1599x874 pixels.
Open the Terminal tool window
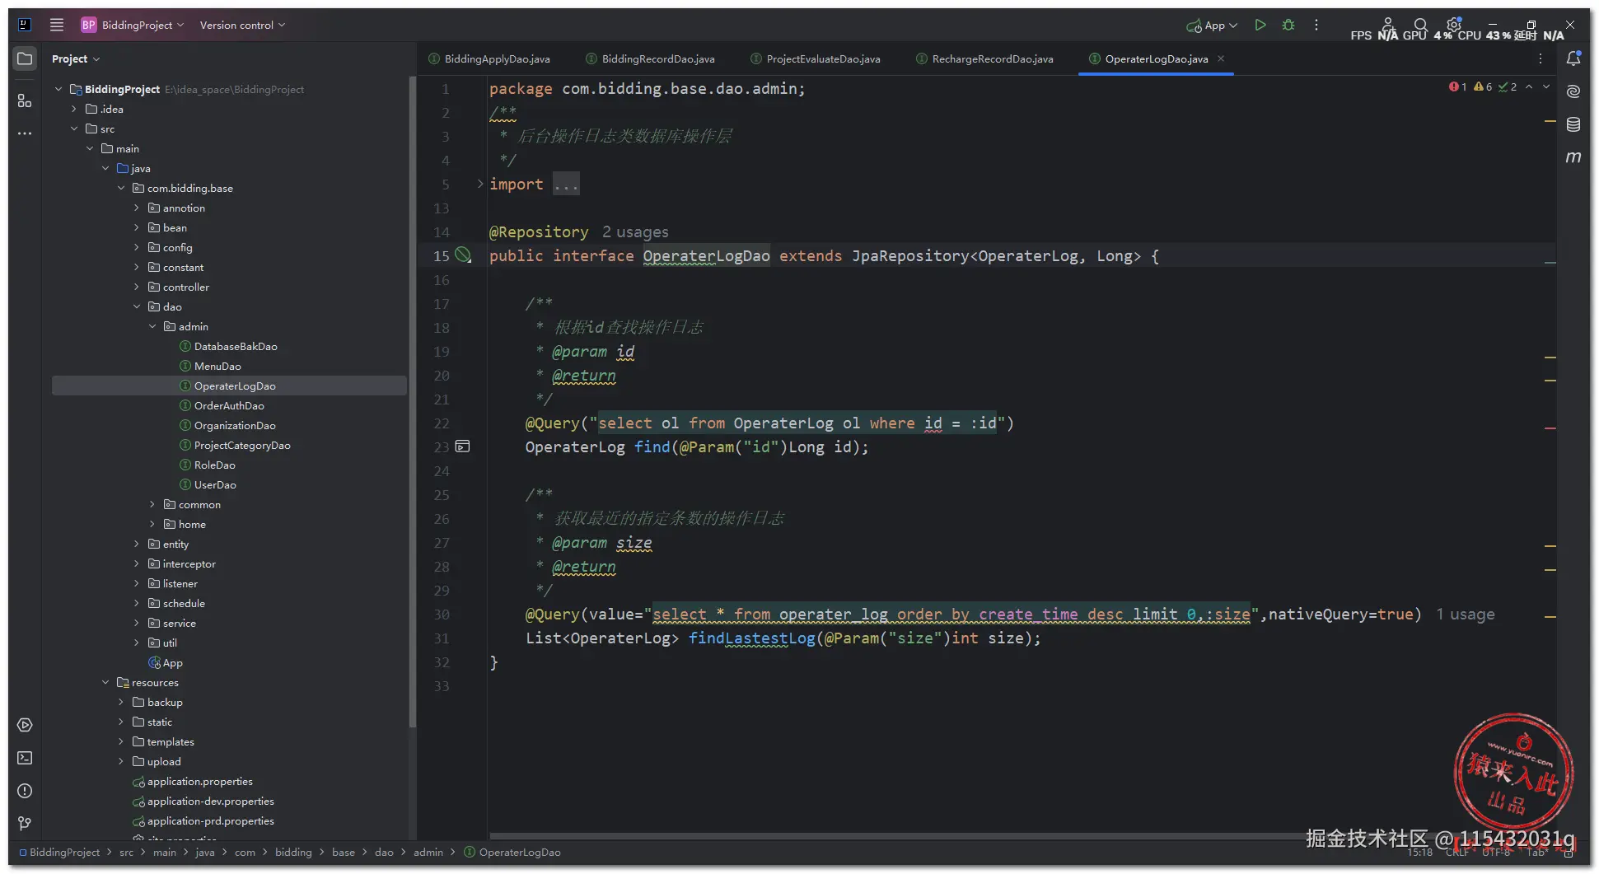[25, 758]
